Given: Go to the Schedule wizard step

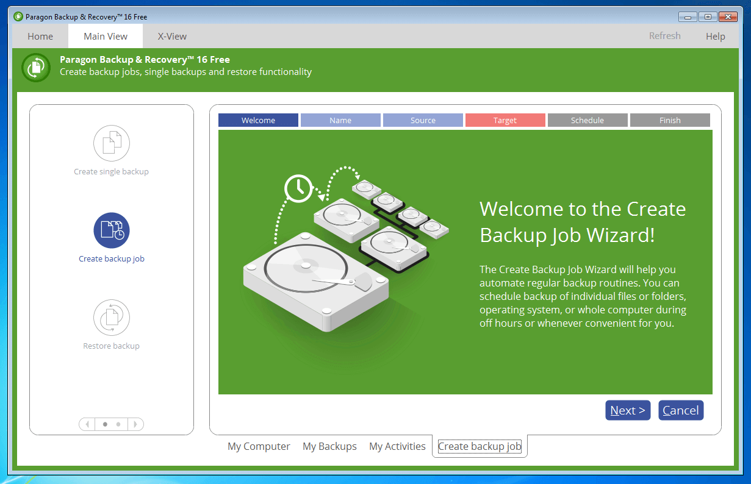Looking at the screenshot, I should click(x=587, y=120).
